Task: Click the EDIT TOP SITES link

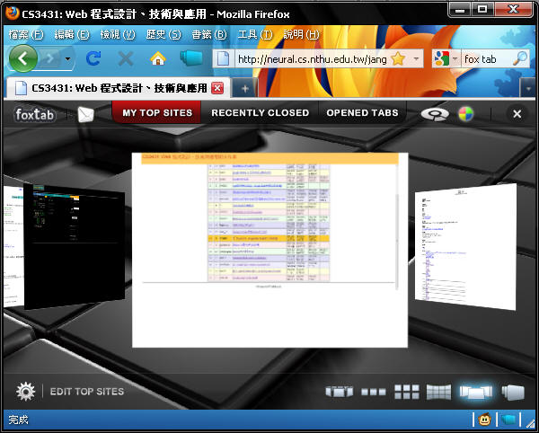Action: 86,392
